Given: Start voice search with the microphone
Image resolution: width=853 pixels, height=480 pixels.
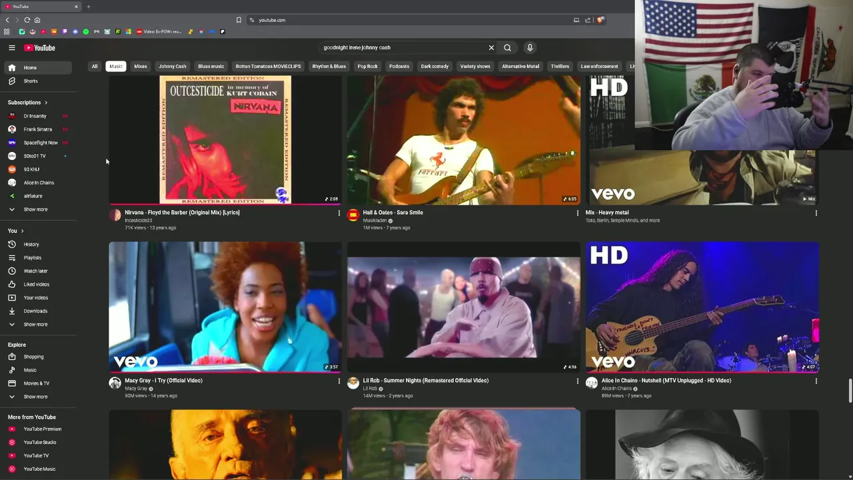Looking at the screenshot, I should tap(530, 47).
